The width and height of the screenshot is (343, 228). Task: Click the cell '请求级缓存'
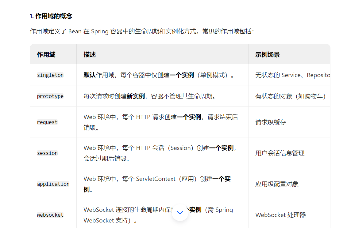pos(271,122)
